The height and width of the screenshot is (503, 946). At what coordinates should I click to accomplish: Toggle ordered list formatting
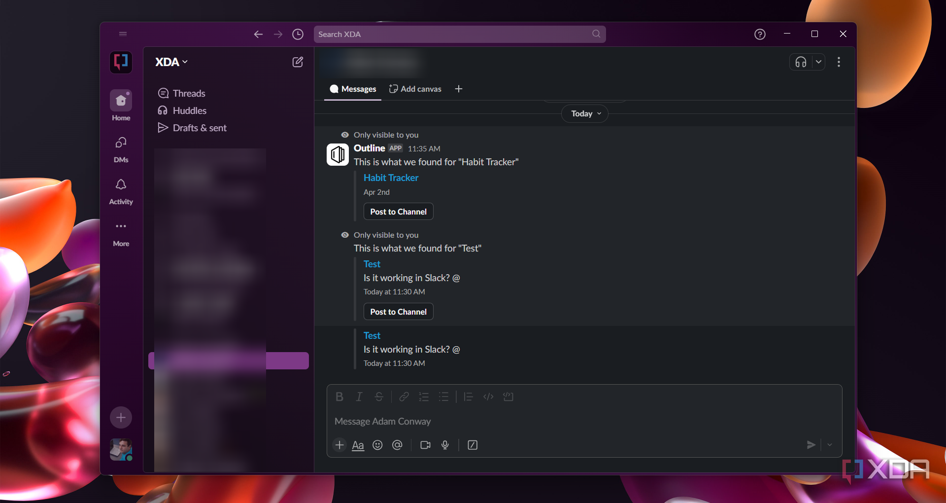coord(424,396)
